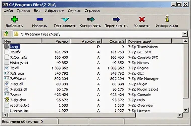This screenshot has width=191, height=126.
Task: Click the horizontal scrollbar left arrow
Action: (5, 115)
